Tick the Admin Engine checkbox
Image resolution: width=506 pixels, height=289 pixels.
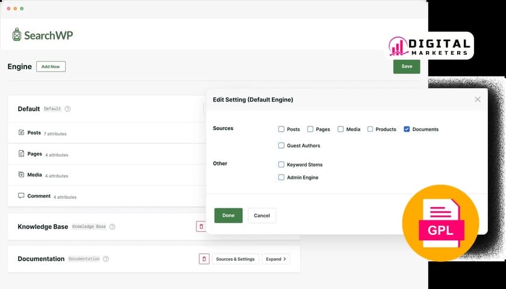(x=281, y=178)
